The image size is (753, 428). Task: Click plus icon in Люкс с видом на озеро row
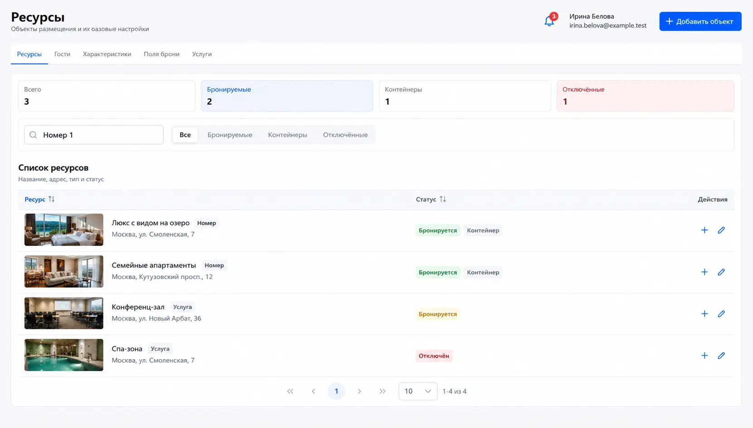point(704,230)
